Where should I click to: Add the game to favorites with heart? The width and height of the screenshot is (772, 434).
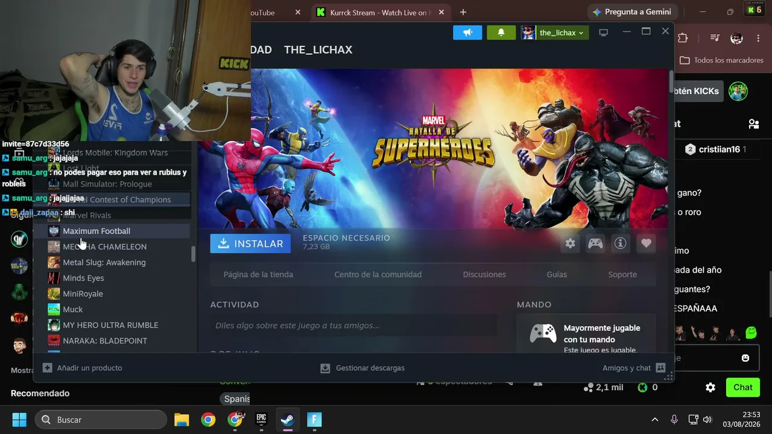[646, 244]
